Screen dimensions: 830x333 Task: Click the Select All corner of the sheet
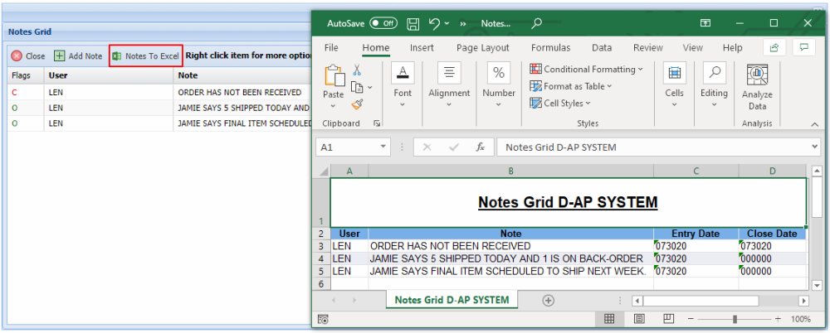tap(323, 171)
